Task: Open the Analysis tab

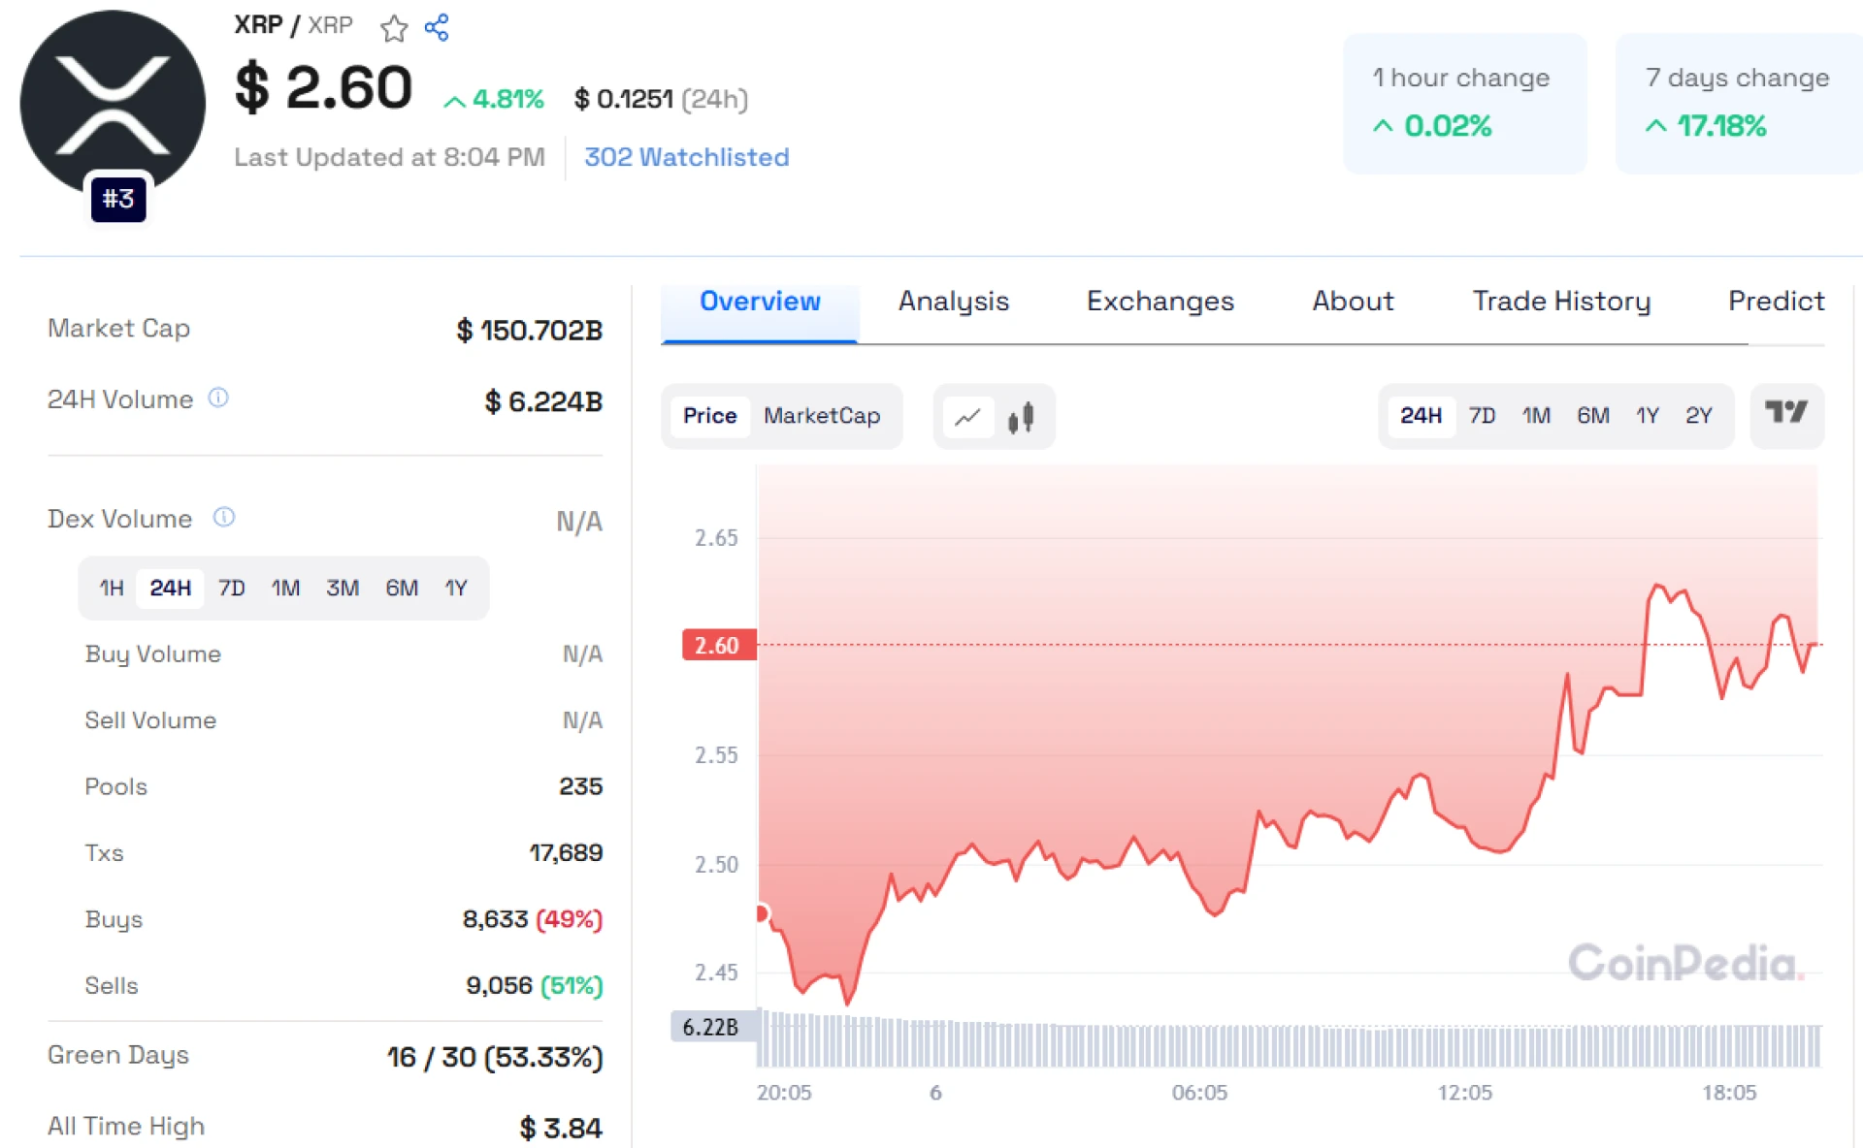Action: [x=953, y=302]
